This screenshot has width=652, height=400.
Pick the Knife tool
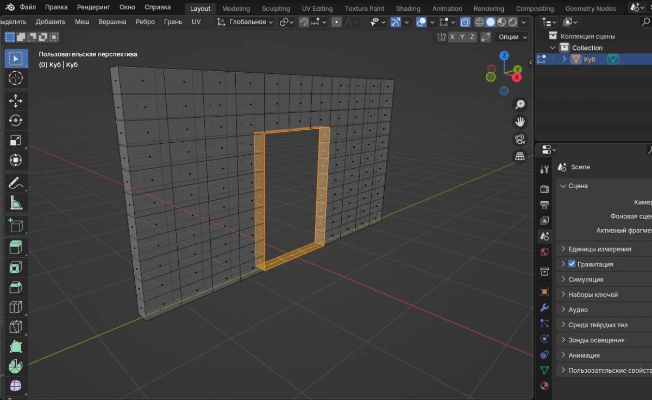tap(16, 327)
